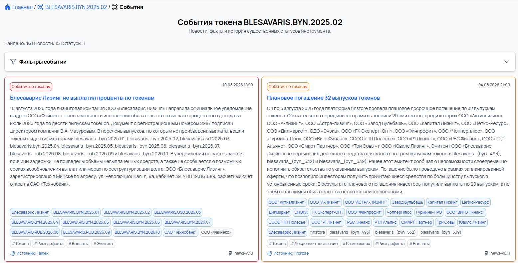
Task: Select tag Блесаварис Лизинг in first card
Action: click(30, 212)
